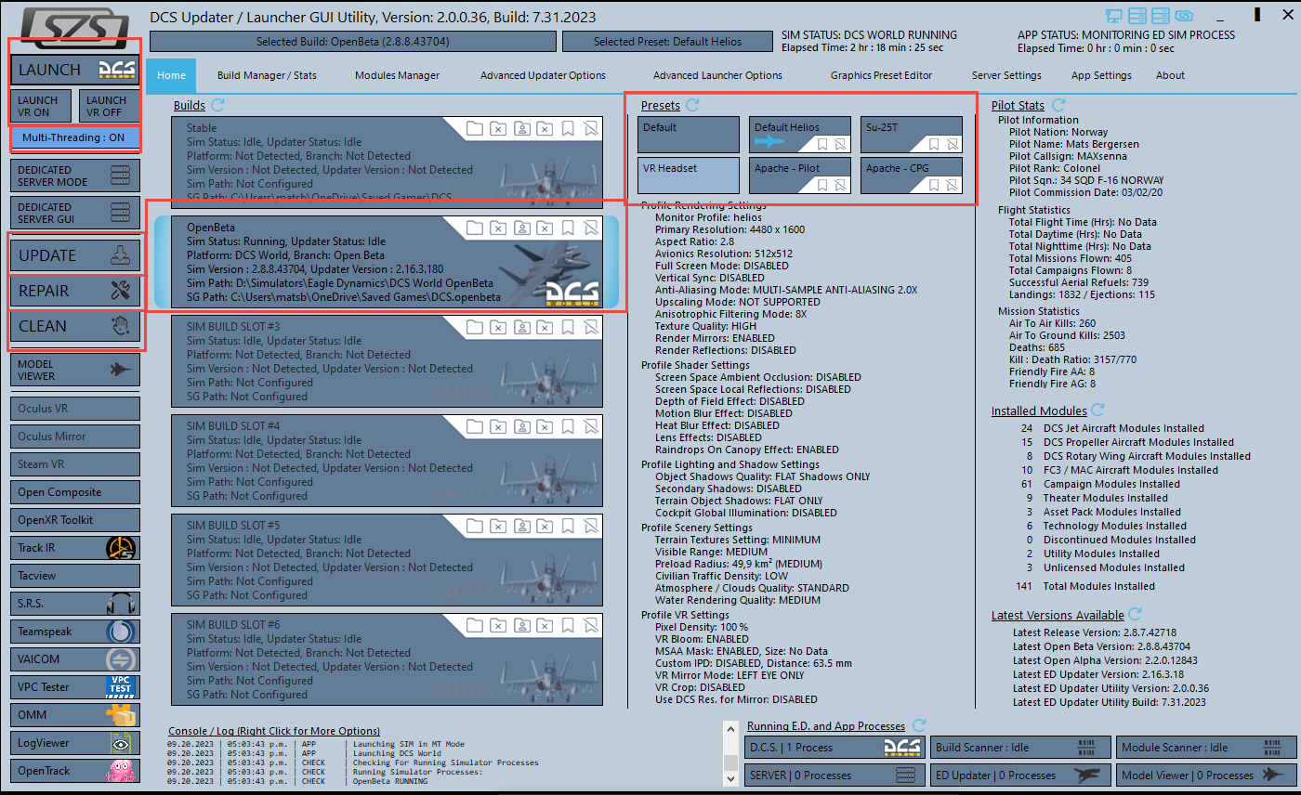Launch OMM mod manager

pos(75,715)
